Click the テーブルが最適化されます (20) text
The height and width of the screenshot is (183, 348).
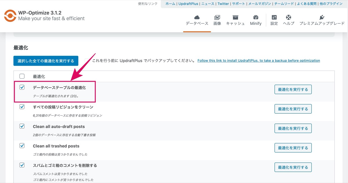56,96
